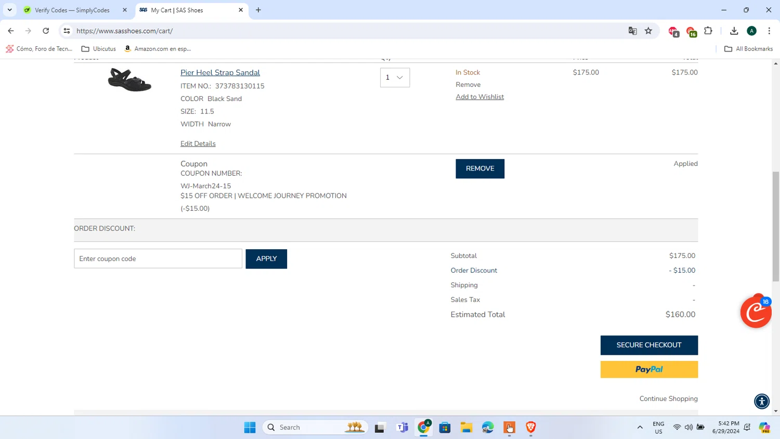
Task: Show hidden system tray icons
Action: 640,427
